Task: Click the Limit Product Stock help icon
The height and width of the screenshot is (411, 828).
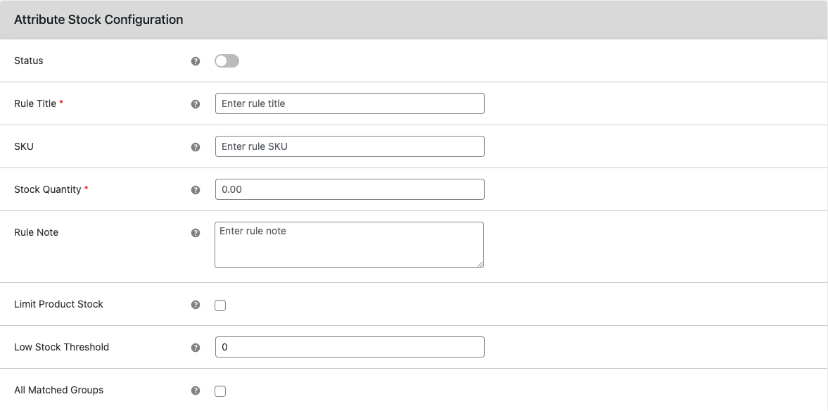Action: pyautogui.click(x=196, y=305)
